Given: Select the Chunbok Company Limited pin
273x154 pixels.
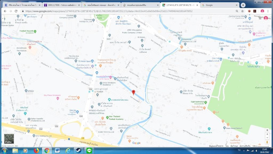Looking at the screenshot, I should click(75, 16).
